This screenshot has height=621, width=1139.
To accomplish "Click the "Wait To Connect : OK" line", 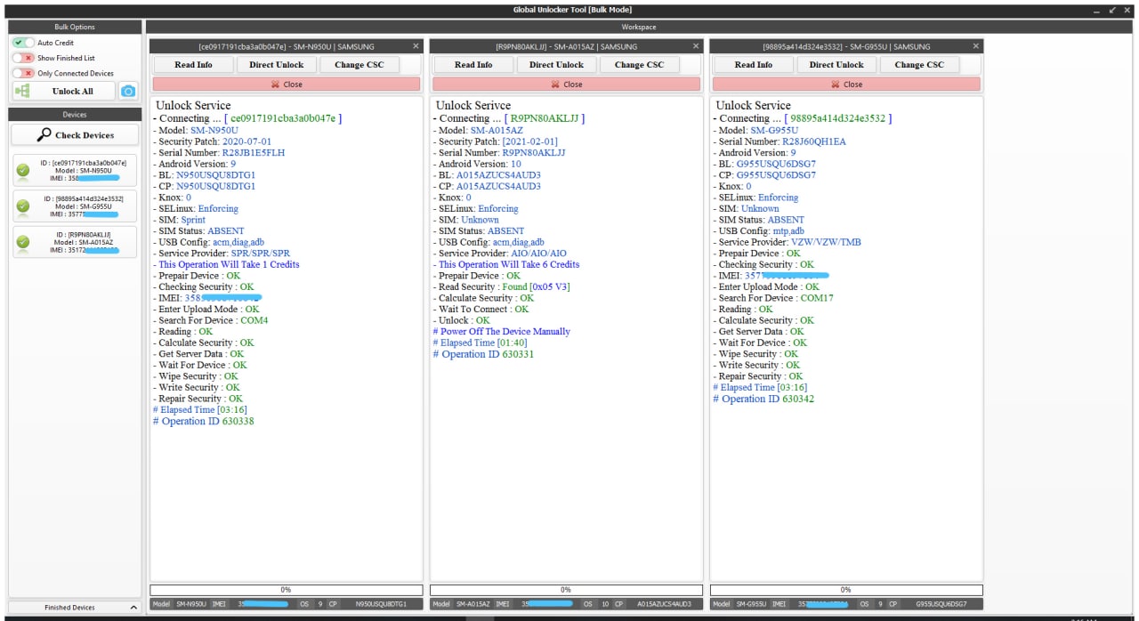I will point(481,310).
